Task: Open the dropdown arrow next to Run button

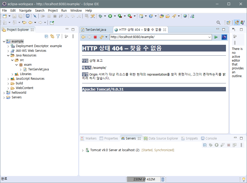Action: pos(115,16)
